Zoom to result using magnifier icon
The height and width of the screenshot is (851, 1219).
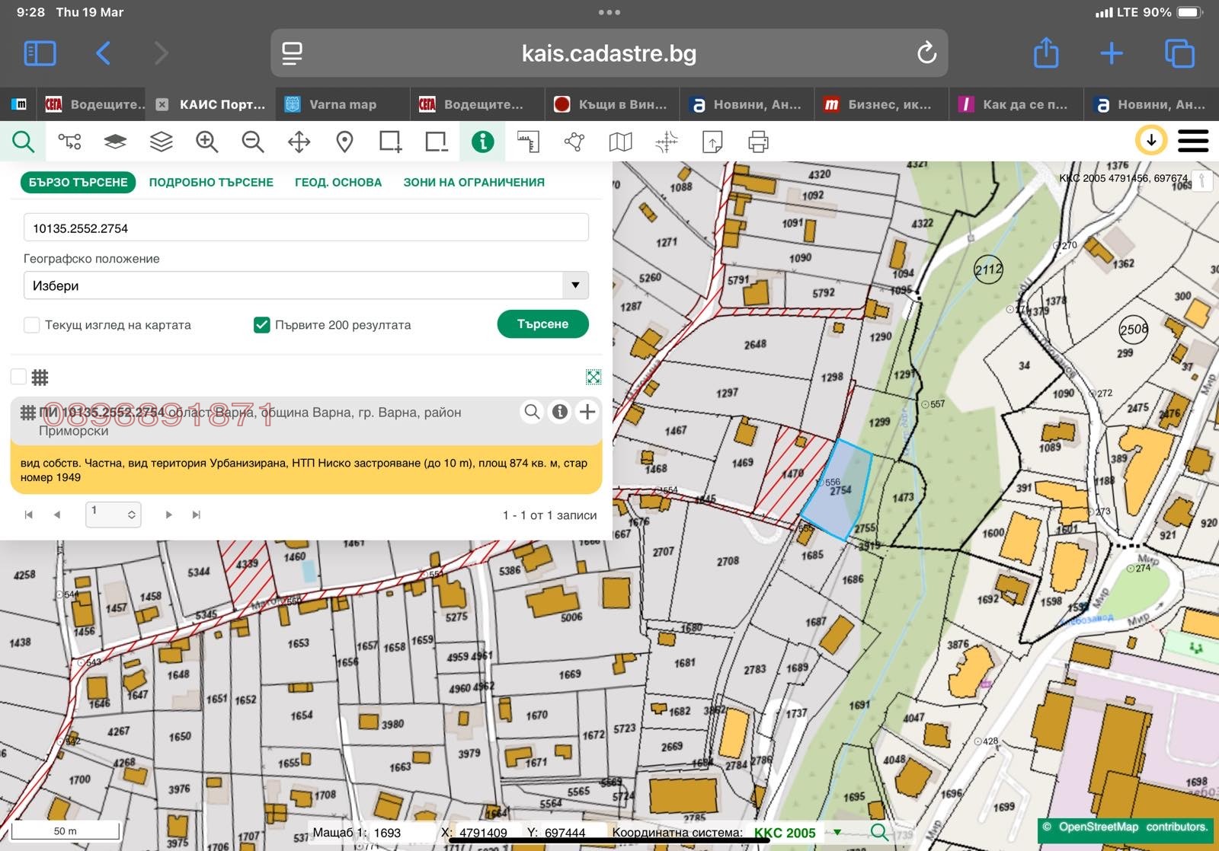(x=532, y=412)
